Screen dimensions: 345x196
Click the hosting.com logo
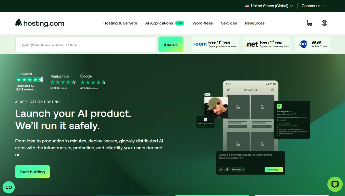40,23
